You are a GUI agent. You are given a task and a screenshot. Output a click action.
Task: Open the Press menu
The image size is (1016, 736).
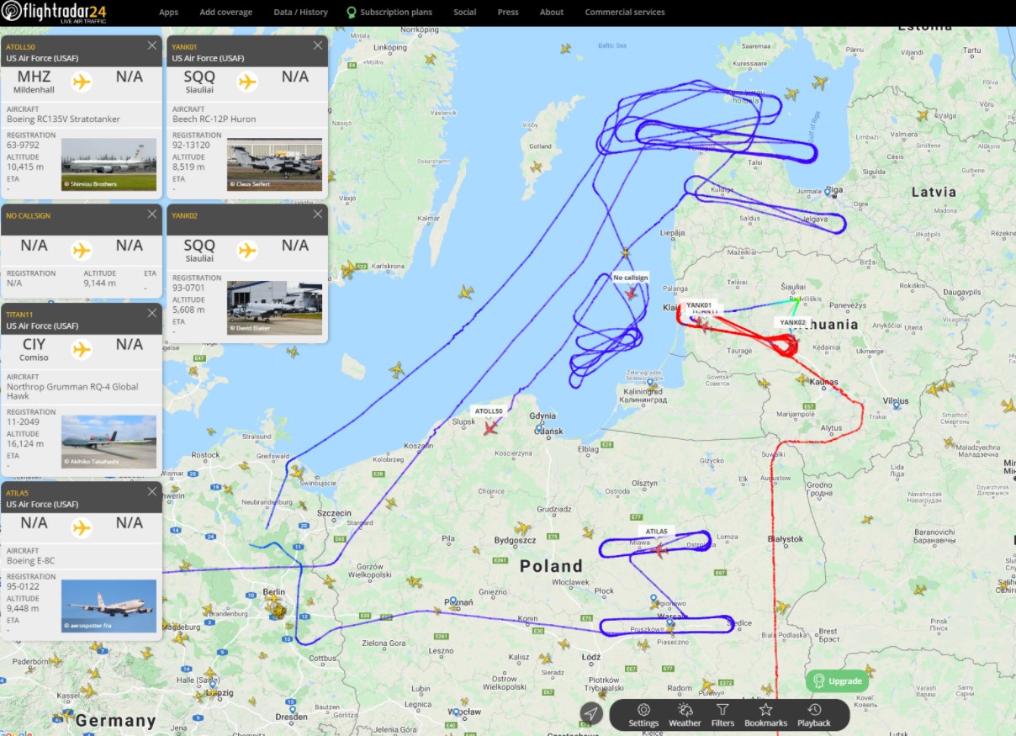508,13
